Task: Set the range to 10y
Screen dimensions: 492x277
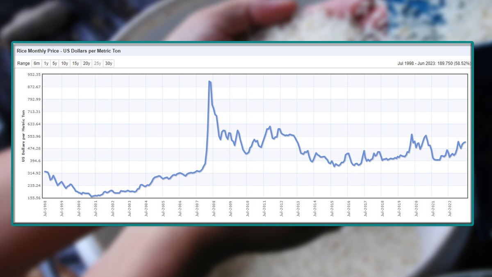Action: click(64, 64)
